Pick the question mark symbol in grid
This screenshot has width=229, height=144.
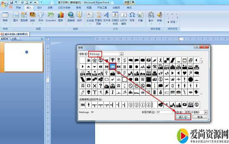pos(101,86)
